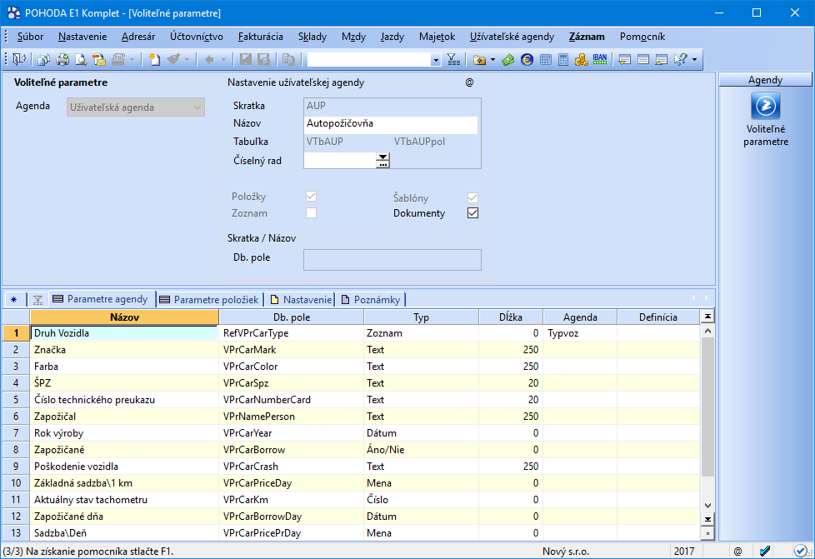Screen dimensions: 815x559
Task: Expand the Agenda dropdown
Action: [x=197, y=107]
